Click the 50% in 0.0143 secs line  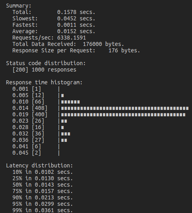point(43,185)
